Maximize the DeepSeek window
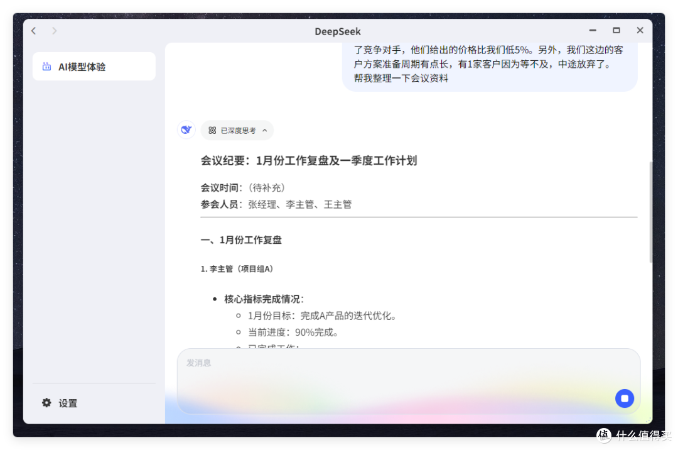Viewport: 678px width, 450px height. 616,30
